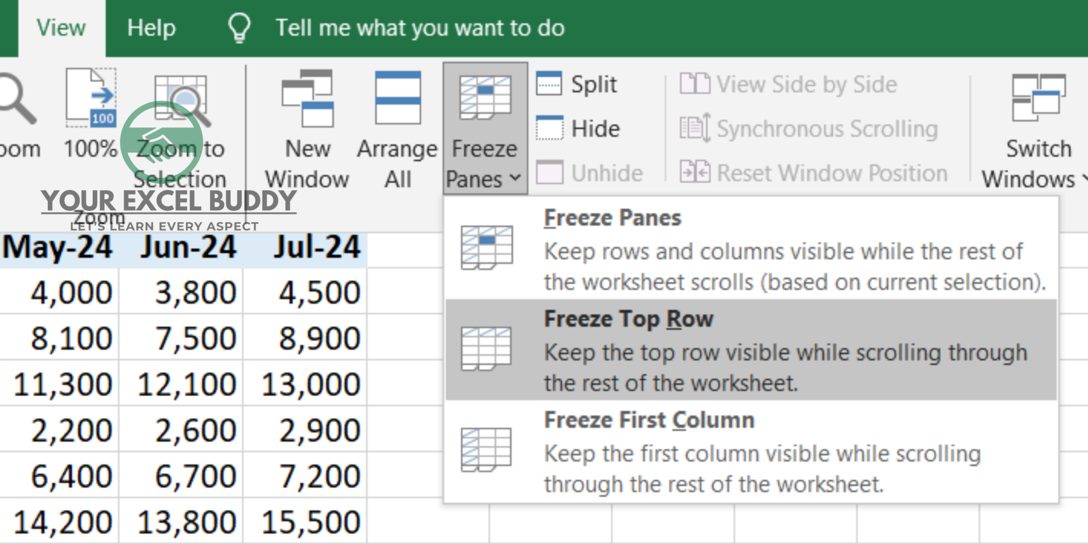The image size is (1088, 544).
Task: Select the Split window icon
Action: coord(550,83)
